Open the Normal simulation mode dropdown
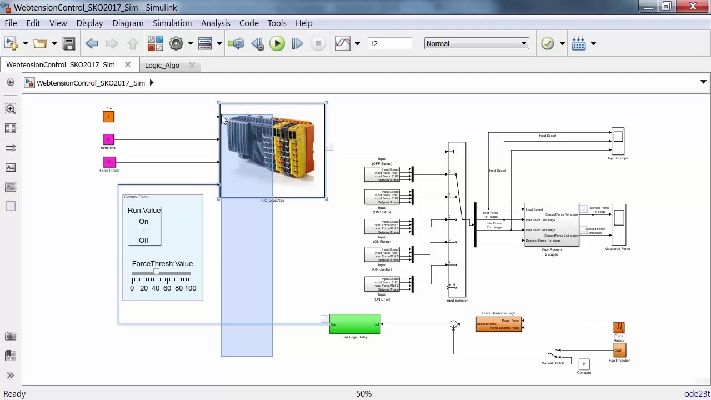 [476, 43]
